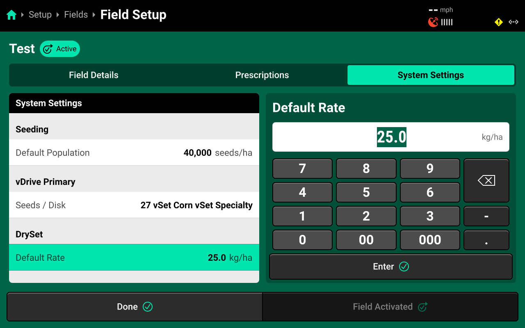Switch to the Field Details tab
Screen dimensions: 525x328
click(94, 75)
